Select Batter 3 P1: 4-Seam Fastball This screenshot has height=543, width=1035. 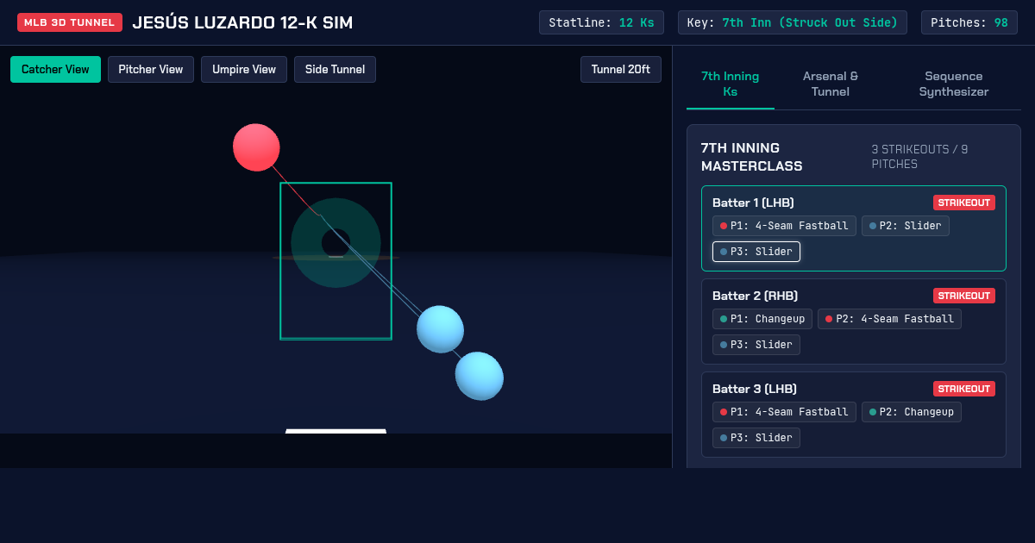point(784,412)
